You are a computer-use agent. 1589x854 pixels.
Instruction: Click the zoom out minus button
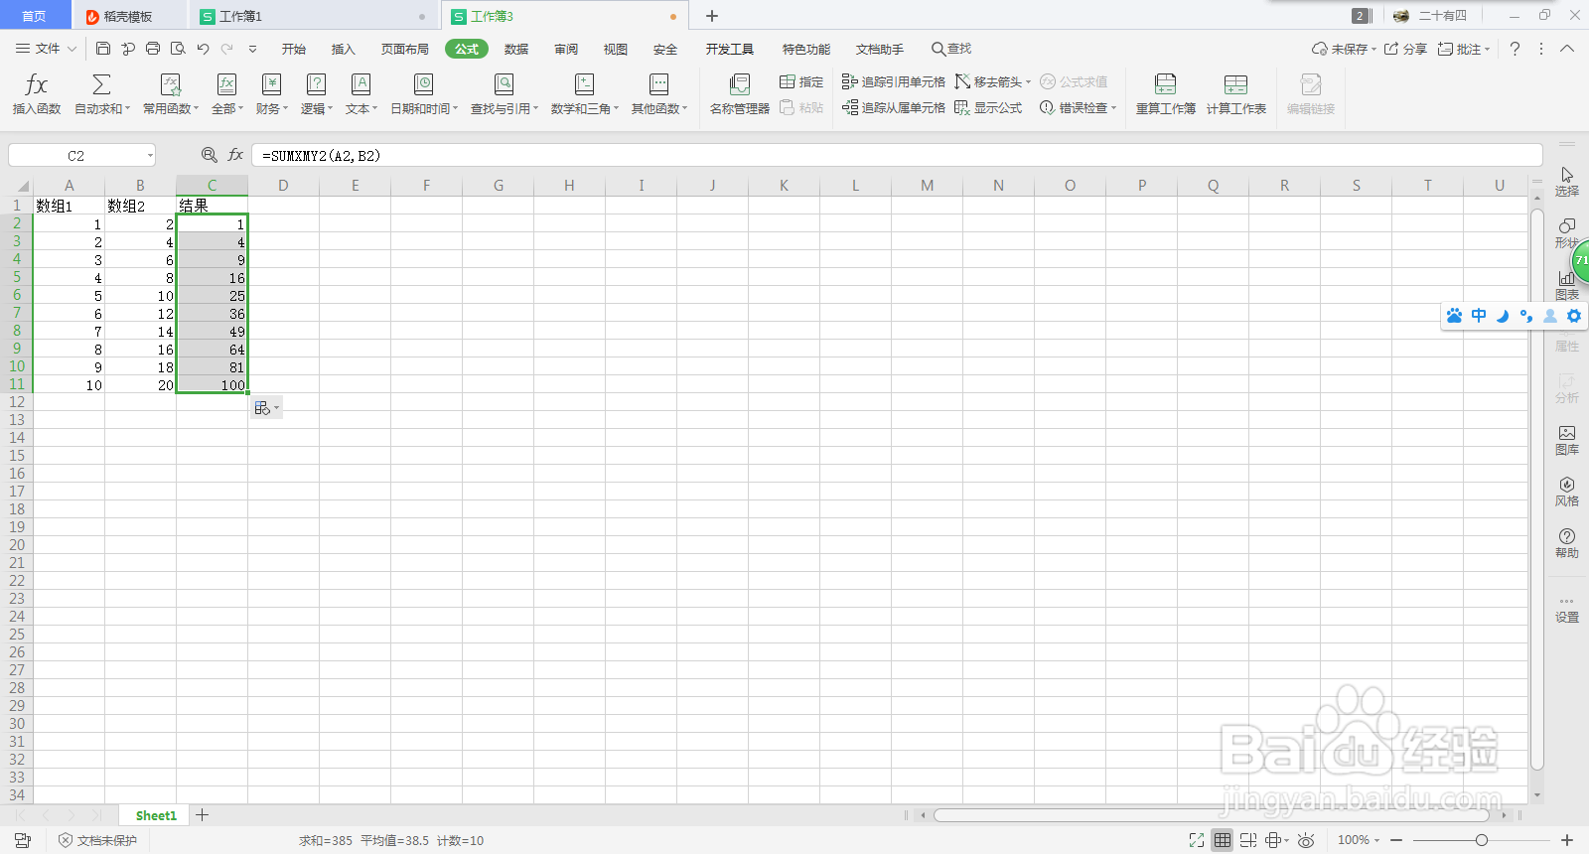click(x=1396, y=840)
